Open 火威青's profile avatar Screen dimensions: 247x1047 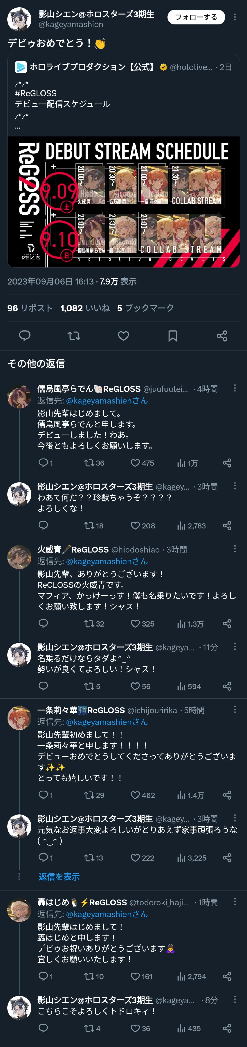[x=19, y=557]
